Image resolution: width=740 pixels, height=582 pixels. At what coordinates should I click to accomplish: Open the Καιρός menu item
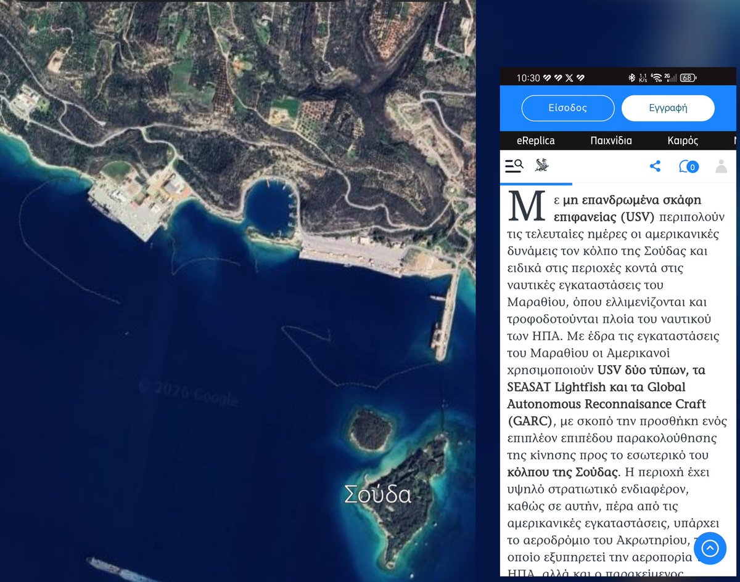(x=683, y=140)
